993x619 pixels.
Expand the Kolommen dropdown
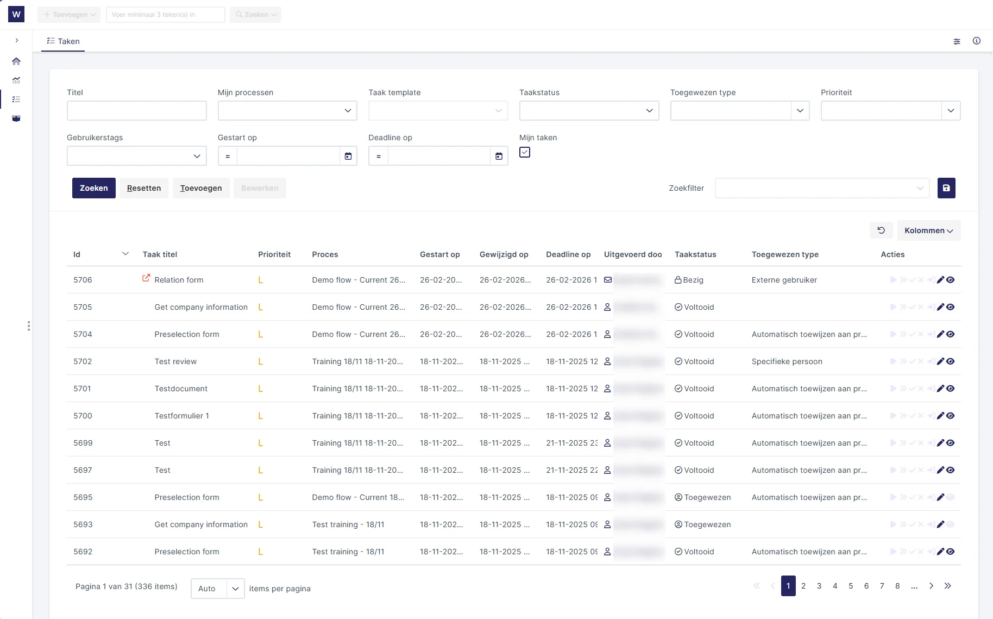[x=928, y=230]
